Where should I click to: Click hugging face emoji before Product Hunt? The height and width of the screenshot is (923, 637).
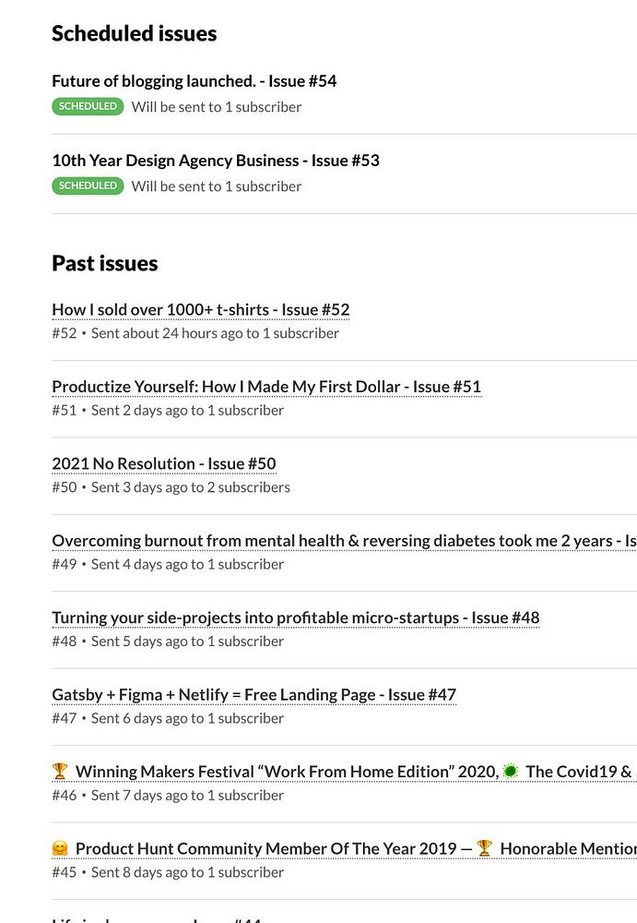60,848
